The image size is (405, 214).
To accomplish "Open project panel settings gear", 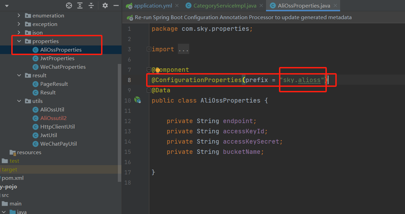I will point(105,5).
